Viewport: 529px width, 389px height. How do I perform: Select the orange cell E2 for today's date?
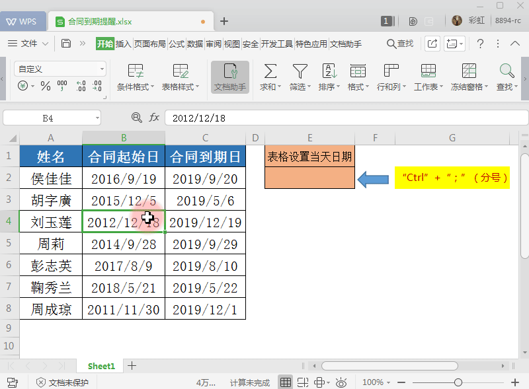click(x=309, y=178)
